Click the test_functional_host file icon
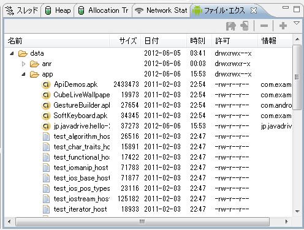Viewport: 304px width, 230px height. 46,157
